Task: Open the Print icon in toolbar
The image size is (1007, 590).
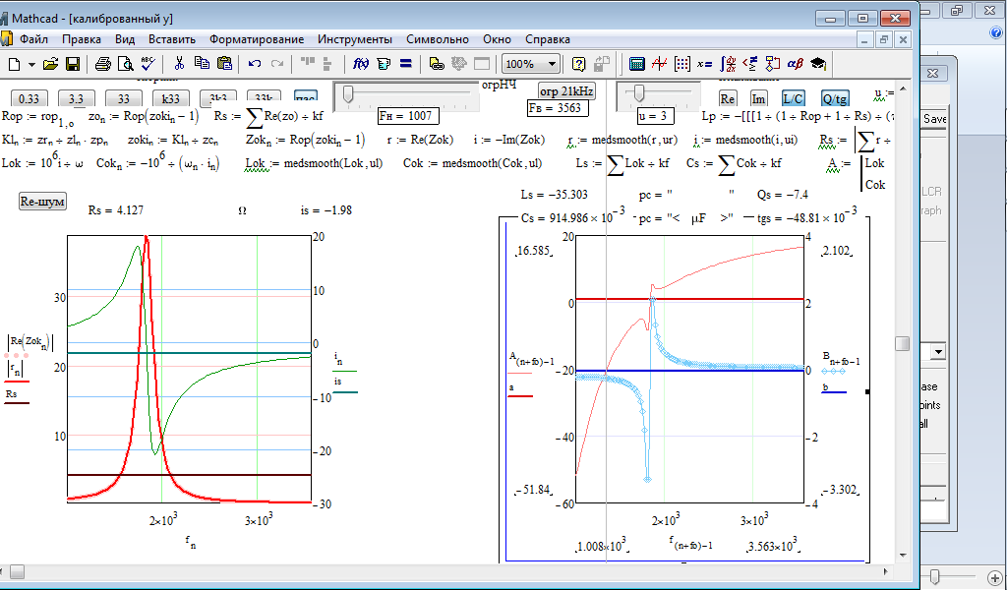Action: tap(103, 64)
